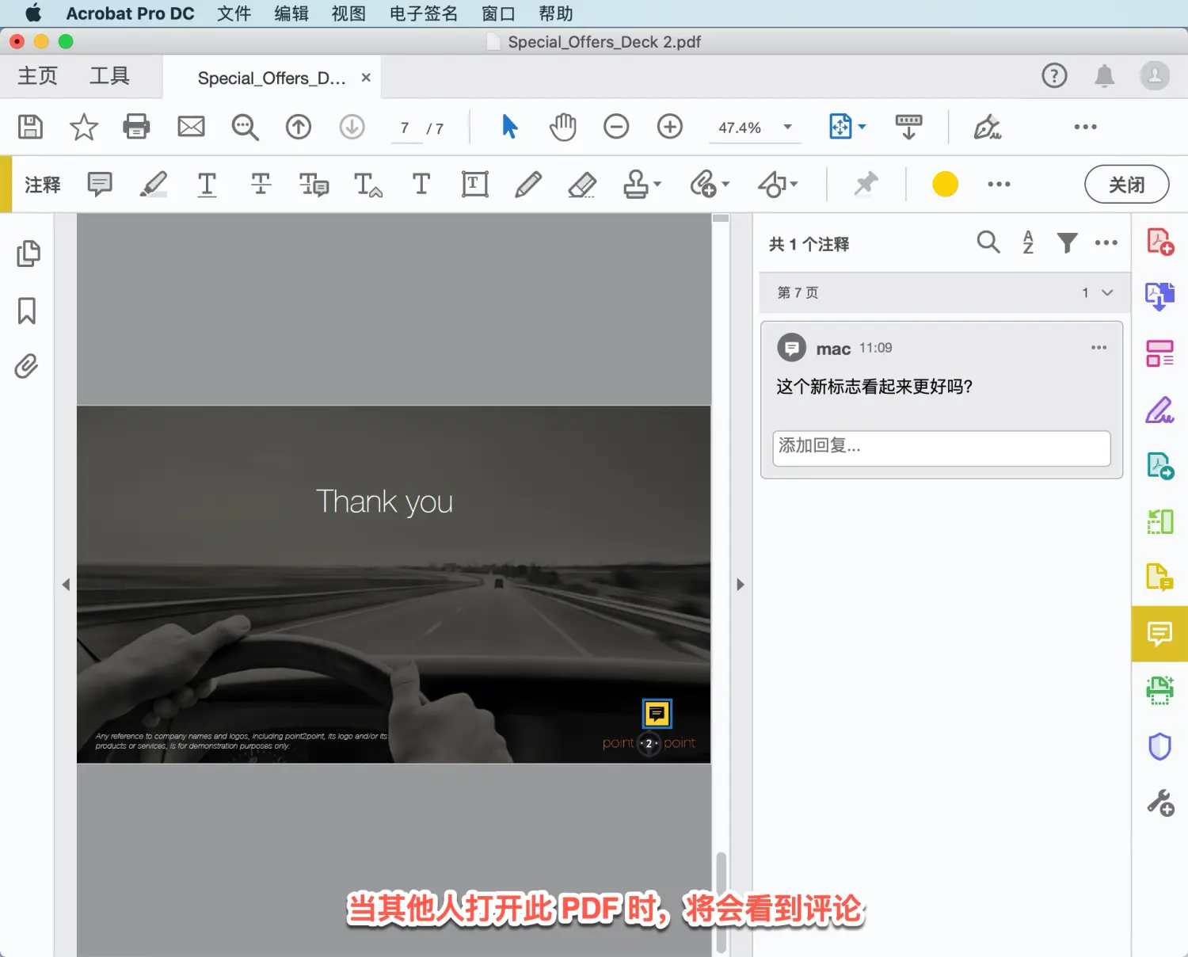The image size is (1188, 957).
Task: Search comments with the magnifier icon
Action: coord(988,242)
